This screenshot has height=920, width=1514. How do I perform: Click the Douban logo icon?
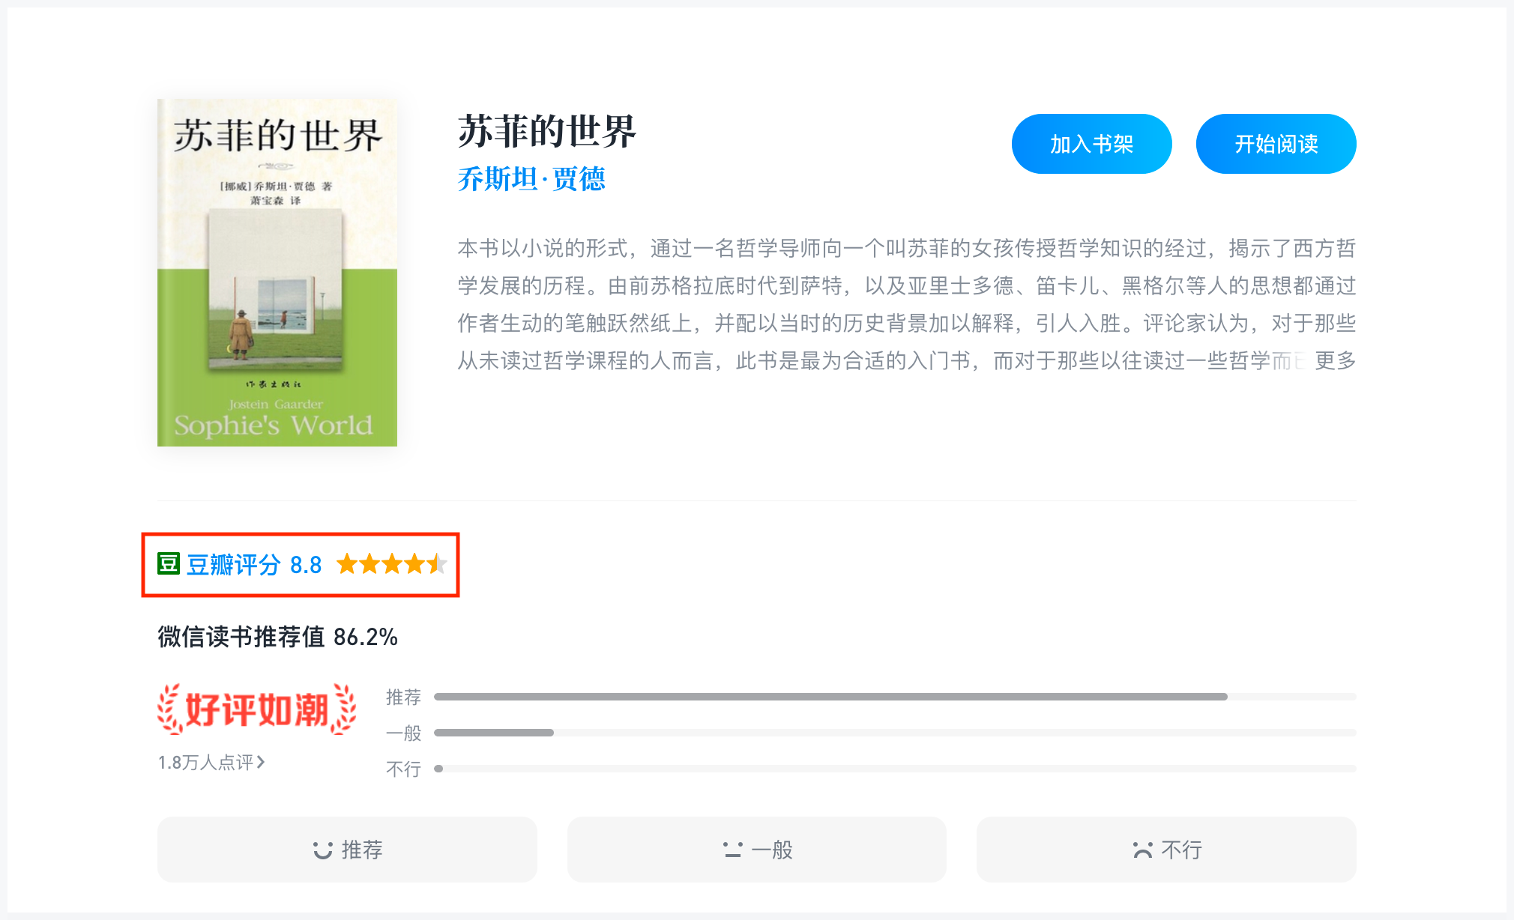[168, 564]
